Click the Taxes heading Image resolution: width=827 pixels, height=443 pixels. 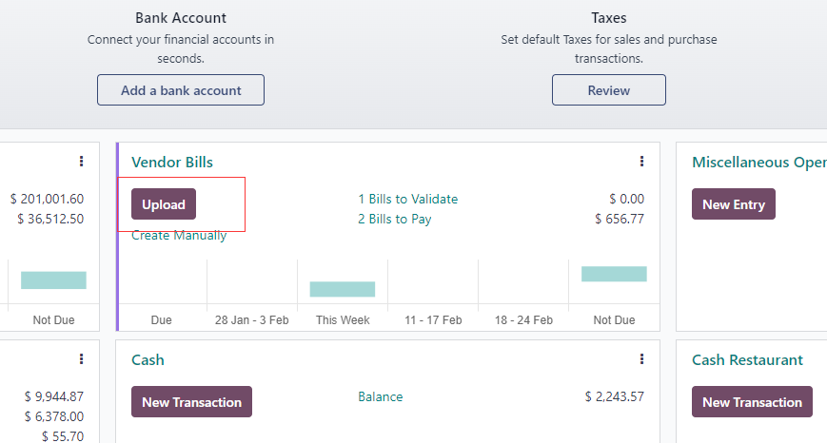[609, 18]
